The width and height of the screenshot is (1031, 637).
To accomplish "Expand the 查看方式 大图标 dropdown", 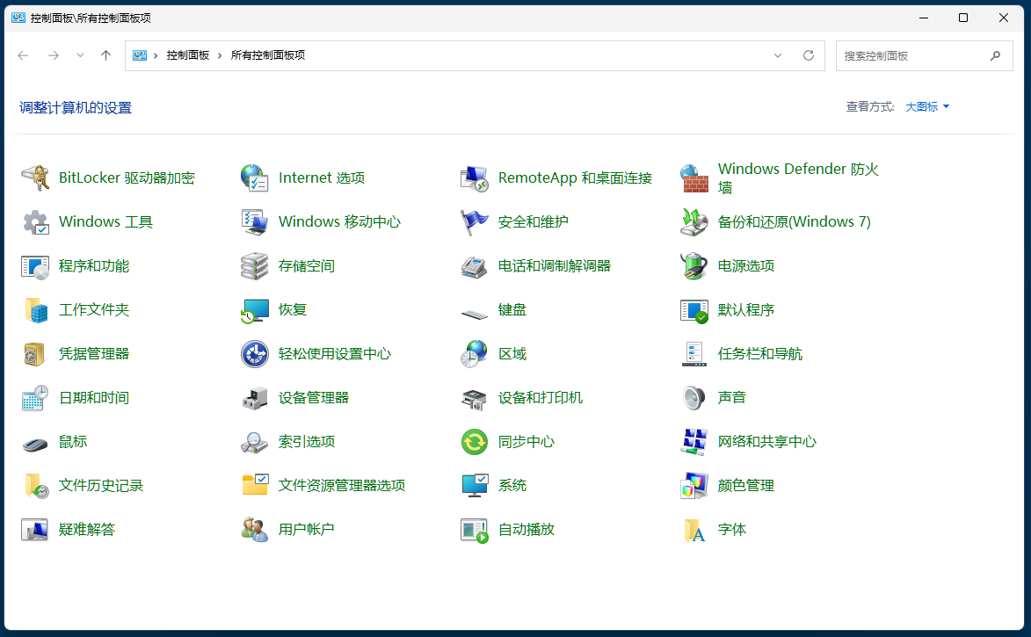I will click(x=927, y=107).
